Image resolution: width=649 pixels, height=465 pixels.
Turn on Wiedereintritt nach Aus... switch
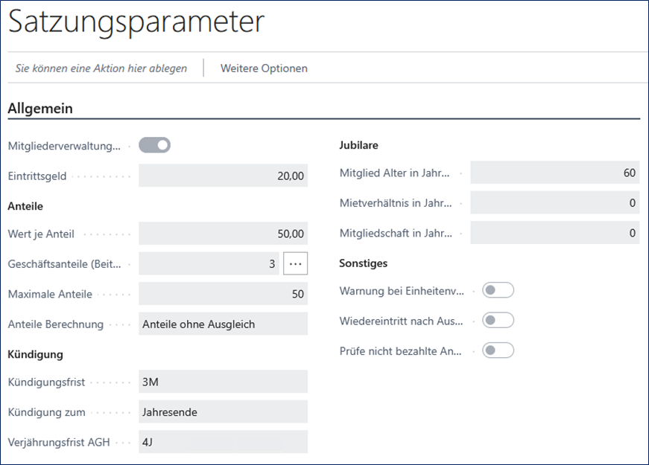[498, 321]
